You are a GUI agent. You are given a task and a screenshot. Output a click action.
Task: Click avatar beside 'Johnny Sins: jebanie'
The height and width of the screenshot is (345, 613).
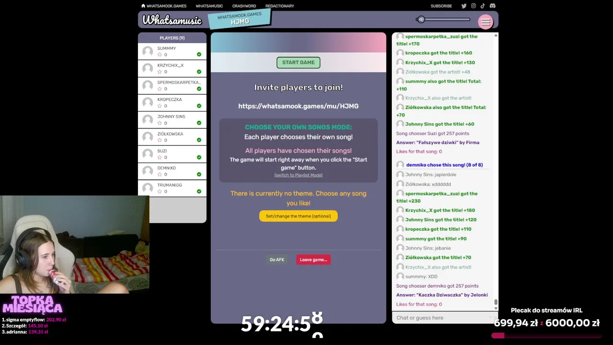pyautogui.click(x=400, y=248)
